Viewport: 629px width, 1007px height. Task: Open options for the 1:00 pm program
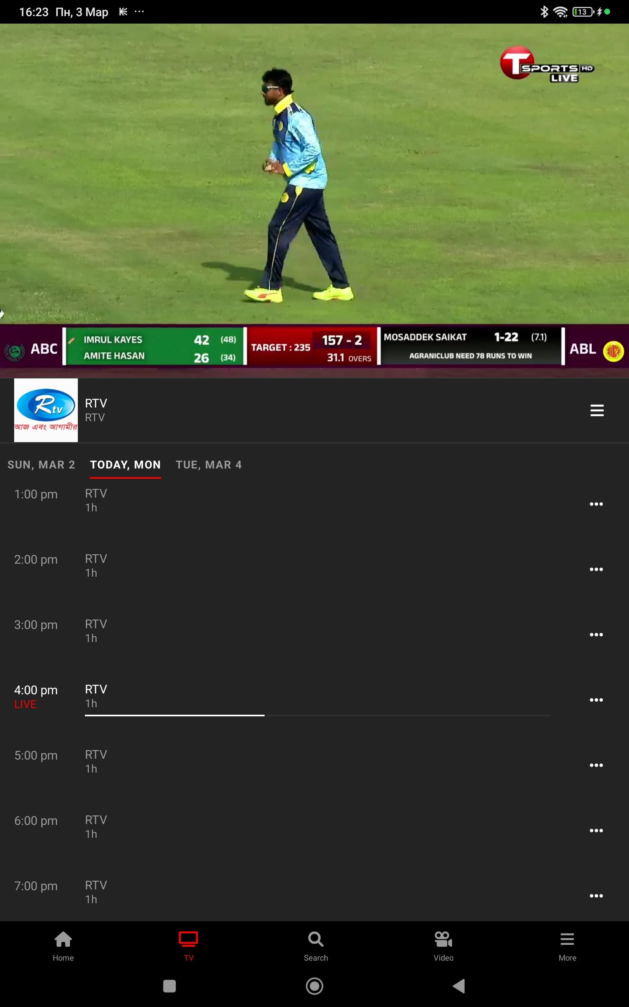596,504
